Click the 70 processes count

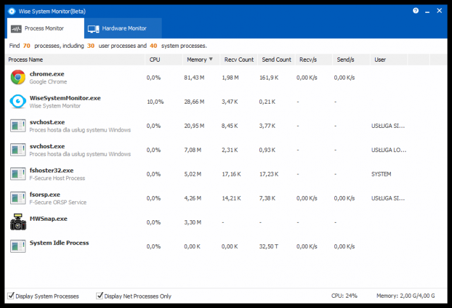(x=27, y=46)
